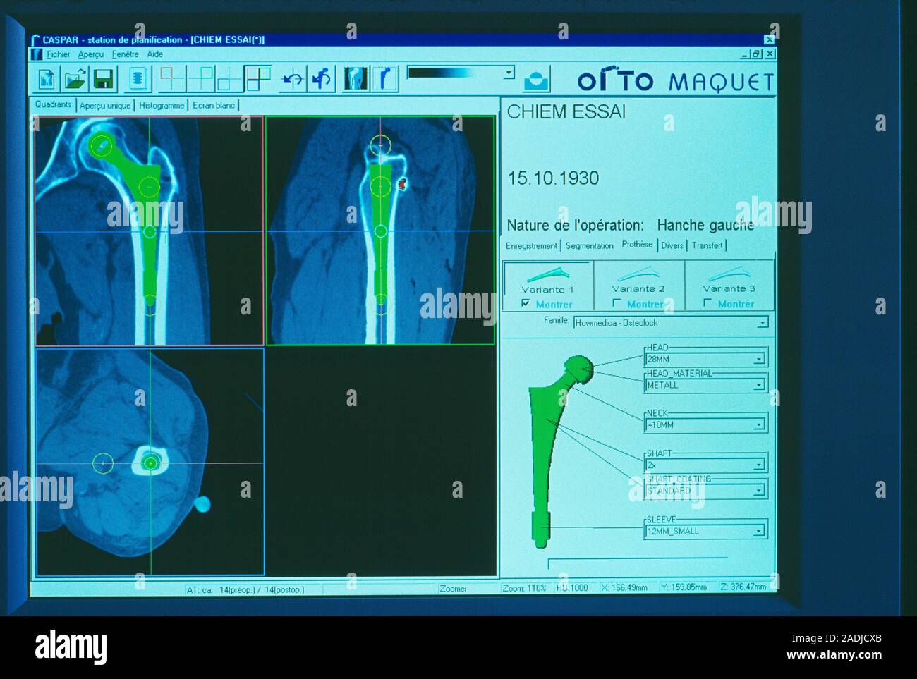Click the Variante 3 prosthesis shape icon
The width and height of the screenshot is (917, 679).
(x=729, y=274)
